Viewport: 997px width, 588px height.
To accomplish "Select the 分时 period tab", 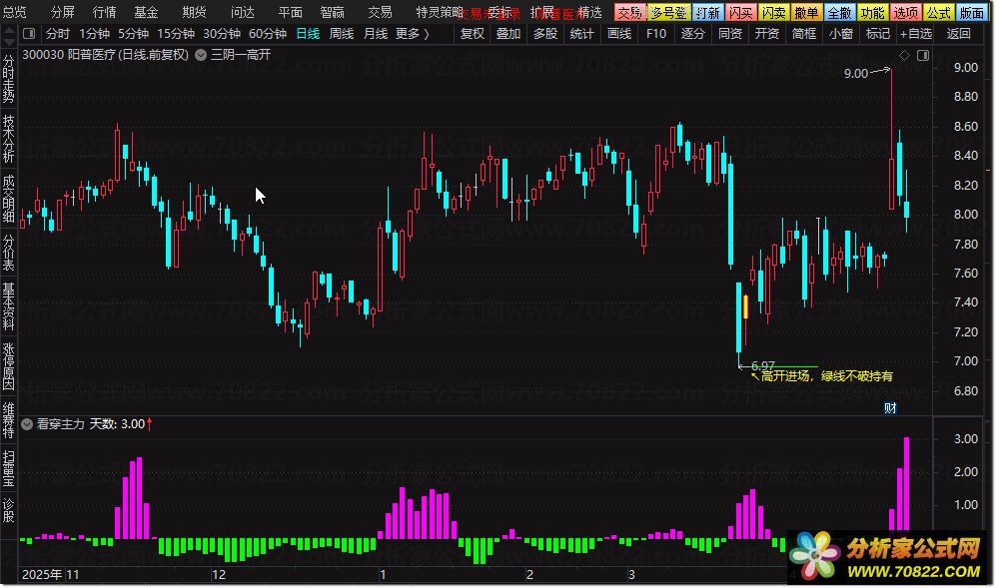I will click(57, 33).
